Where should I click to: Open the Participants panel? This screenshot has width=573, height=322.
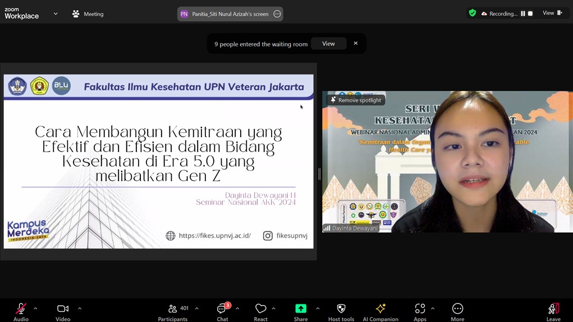pyautogui.click(x=173, y=309)
